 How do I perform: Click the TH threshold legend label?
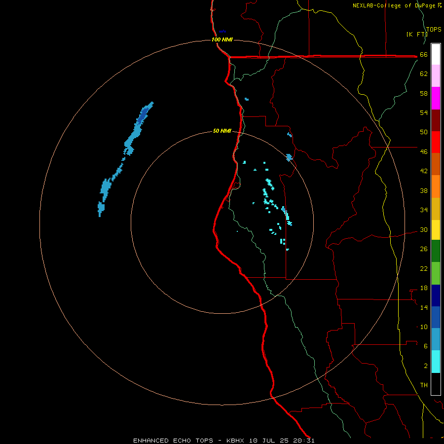pyautogui.click(x=424, y=385)
